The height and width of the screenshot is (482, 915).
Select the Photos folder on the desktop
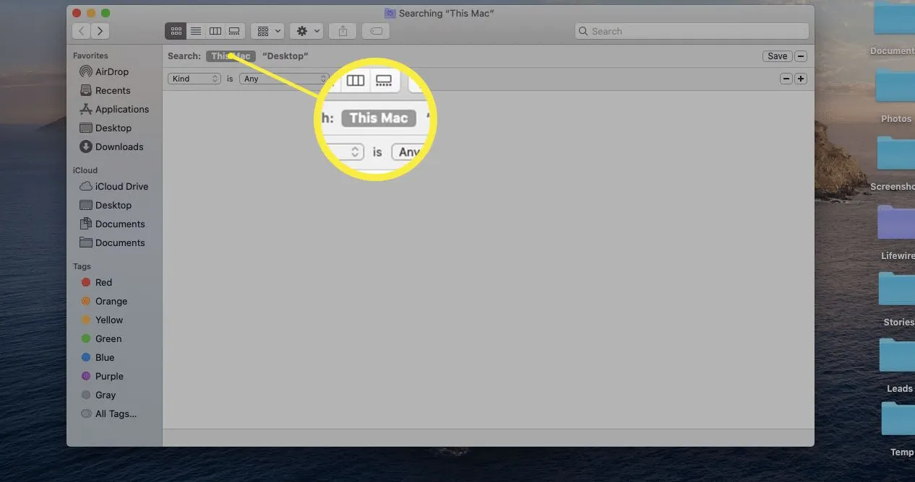point(895,88)
